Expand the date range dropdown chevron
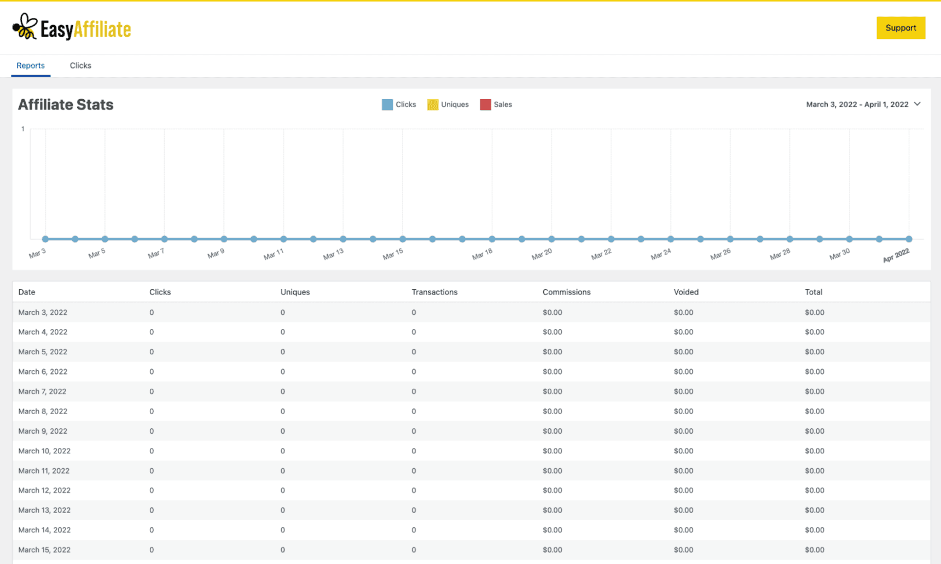The image size is (941, 564). 917,104
